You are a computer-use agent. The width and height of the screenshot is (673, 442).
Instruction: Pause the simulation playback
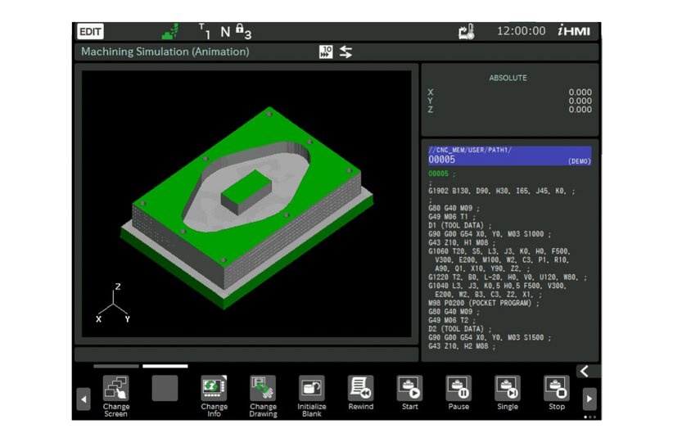(458, 389)
